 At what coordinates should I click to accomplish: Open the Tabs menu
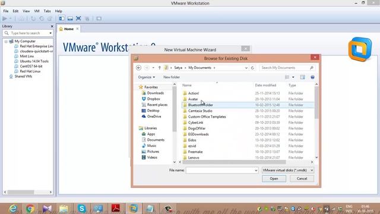pyautogui.click(x=47, y=11)
